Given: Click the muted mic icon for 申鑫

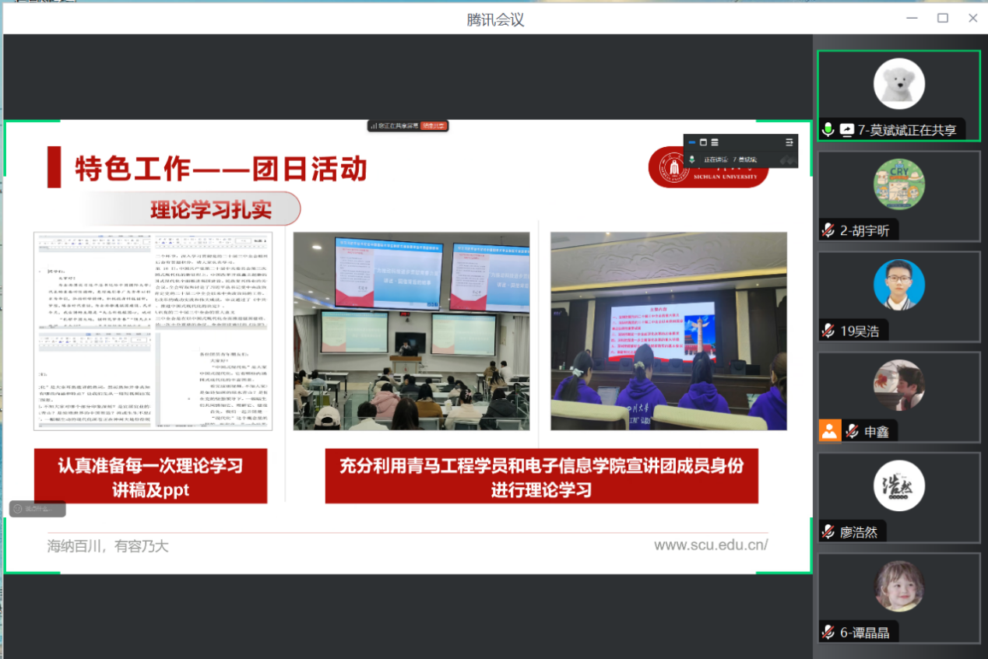Looking at the screenshot, I should click(x=853, y=431).
